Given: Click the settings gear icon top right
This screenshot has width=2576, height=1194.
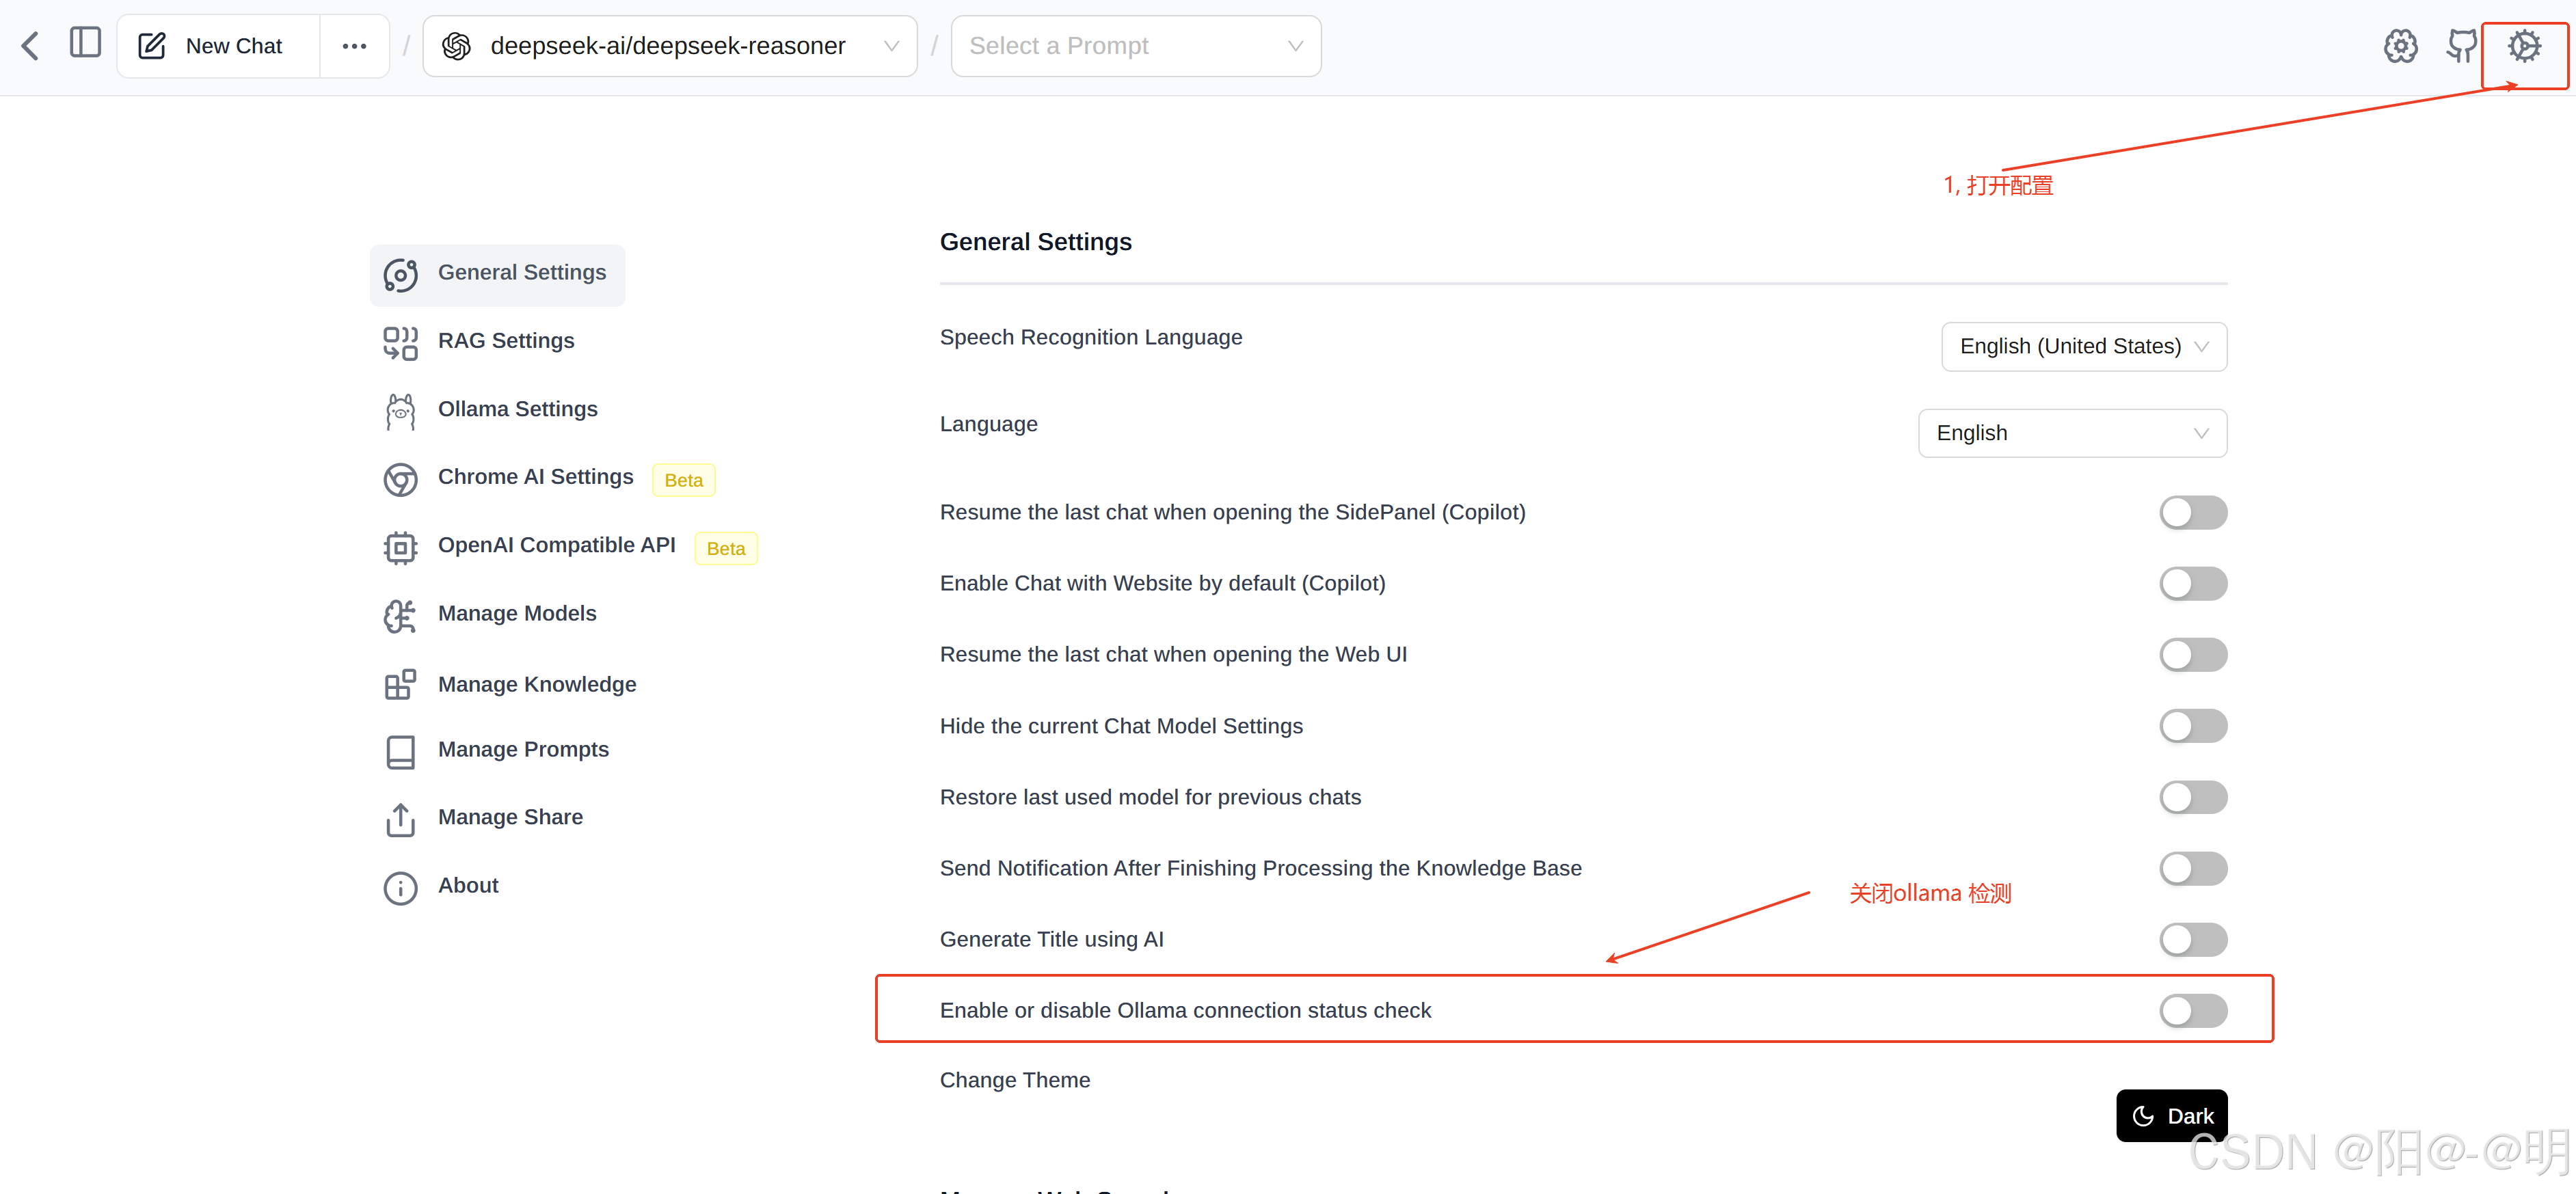Looking at the screenshot, I should point(2524,46).
